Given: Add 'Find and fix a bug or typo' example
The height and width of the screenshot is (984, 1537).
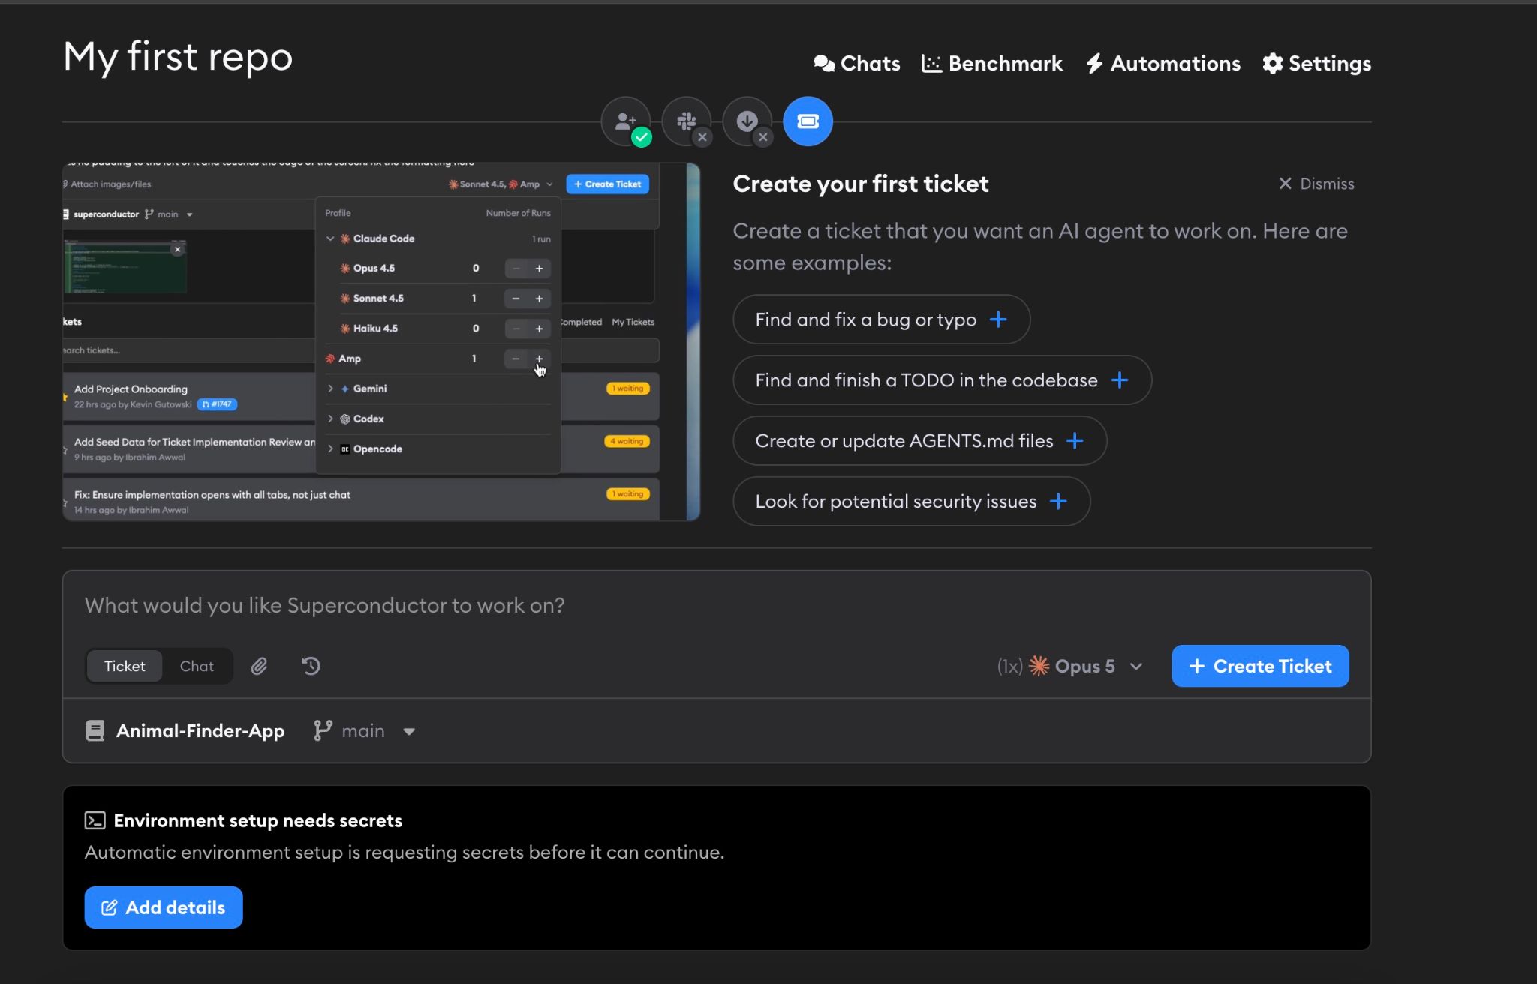Looking at the screenshot, I should pyautogui.click(x=881, y=319).
